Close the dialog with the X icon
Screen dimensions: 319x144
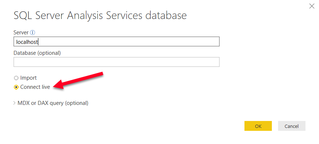[312, 6]
